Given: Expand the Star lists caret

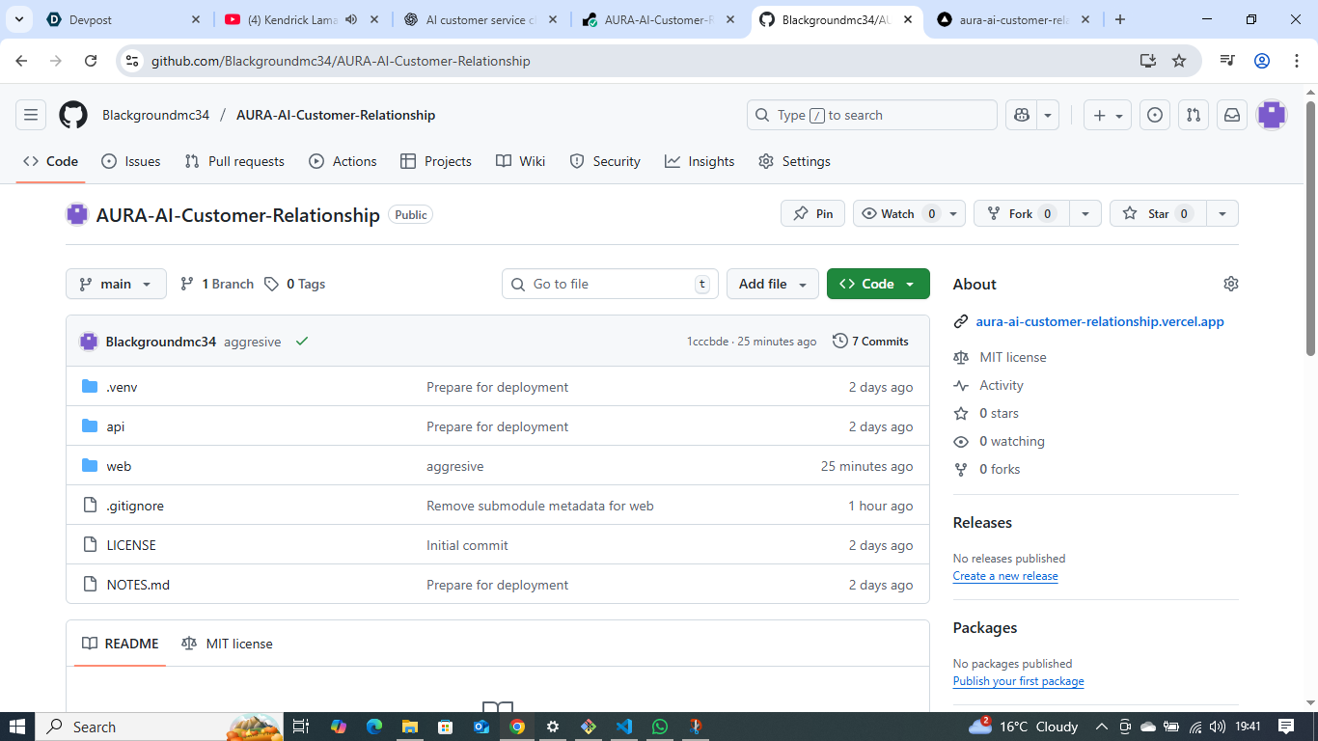Looking at the screenshot, I should (x=1222, y=213).
